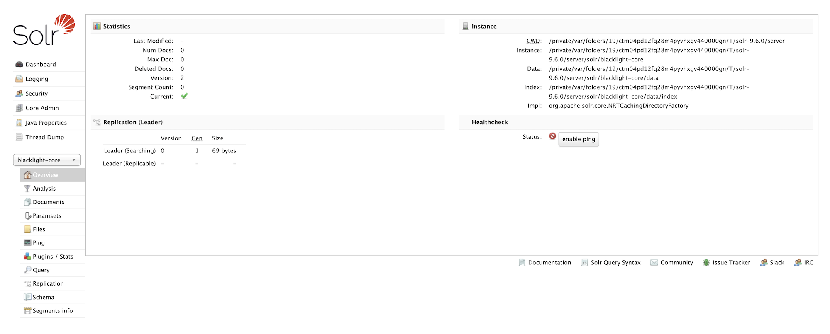Open the blacklight-core core selector dropdown
Viewport: 830px width, 334px height.
(x=46, y=160)
